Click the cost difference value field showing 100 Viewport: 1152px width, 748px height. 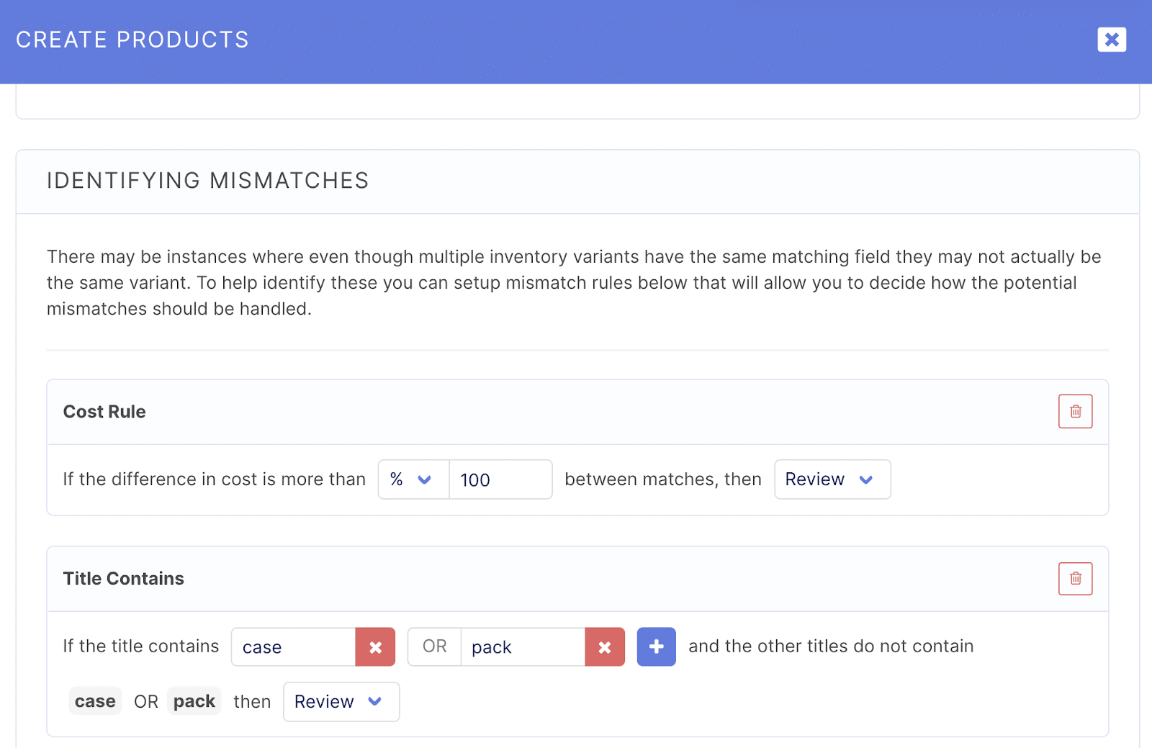[500, 479]
